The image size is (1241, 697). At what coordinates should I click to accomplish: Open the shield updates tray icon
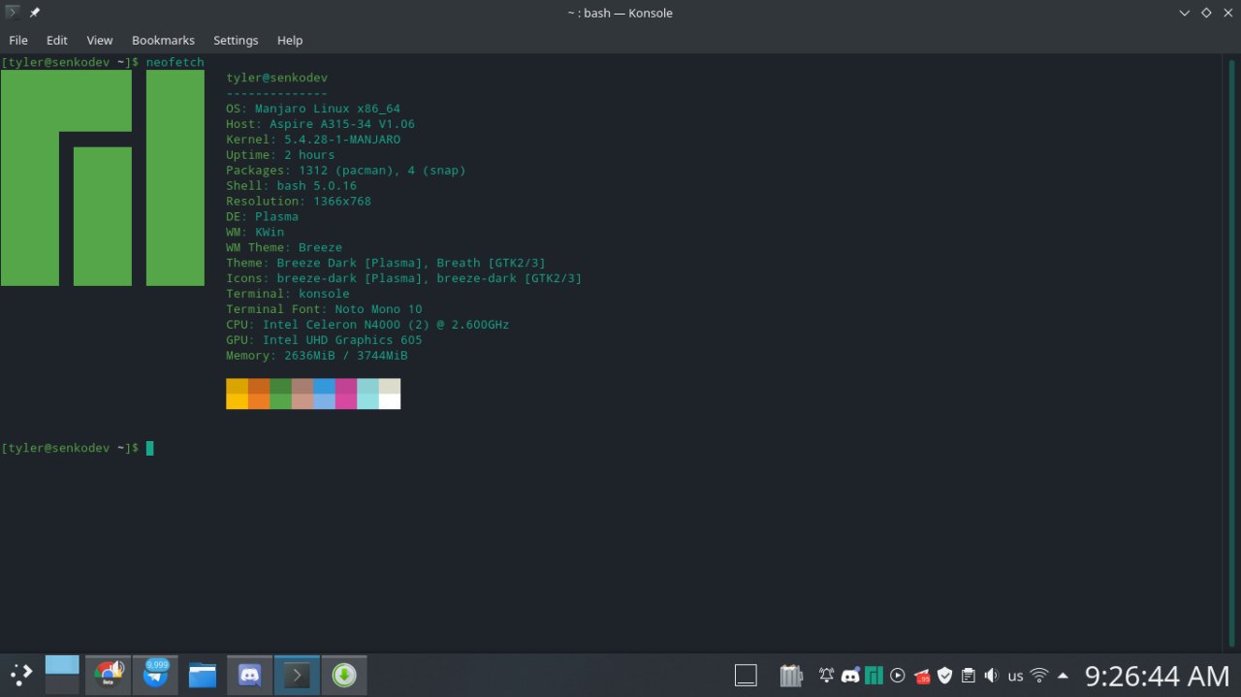point(944,675)
